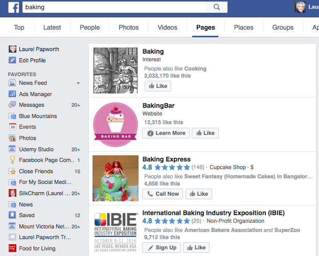Switch to the Places tab
The image size is (319, 256).
coord(243,28)
